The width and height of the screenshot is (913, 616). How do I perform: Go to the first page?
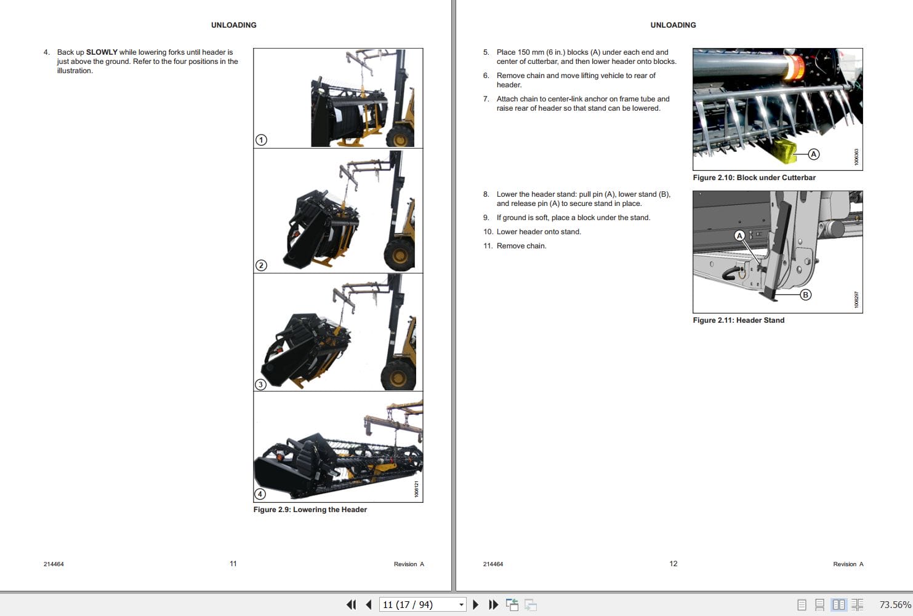click(x=352, y=605)
